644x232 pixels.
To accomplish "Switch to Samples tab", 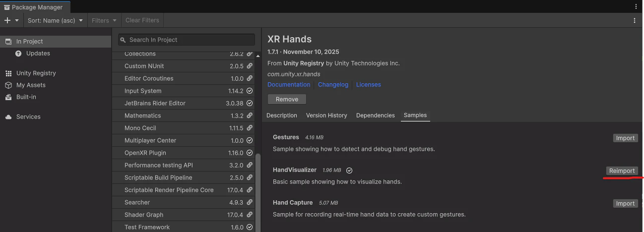I will [415, 115].
